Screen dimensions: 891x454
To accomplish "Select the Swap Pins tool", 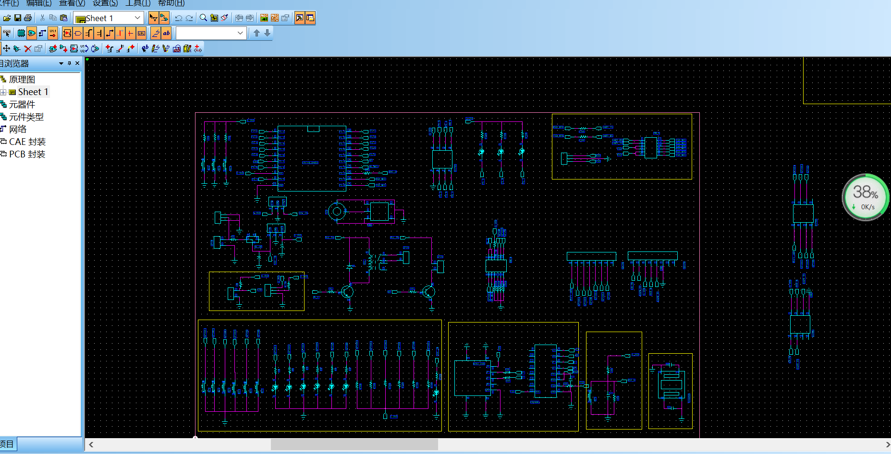I will click(x=95, y=48).
